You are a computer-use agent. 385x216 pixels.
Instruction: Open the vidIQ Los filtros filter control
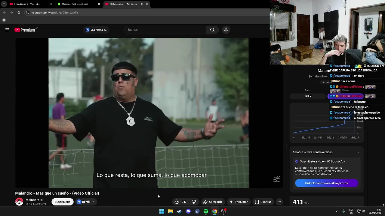(96, 30)
